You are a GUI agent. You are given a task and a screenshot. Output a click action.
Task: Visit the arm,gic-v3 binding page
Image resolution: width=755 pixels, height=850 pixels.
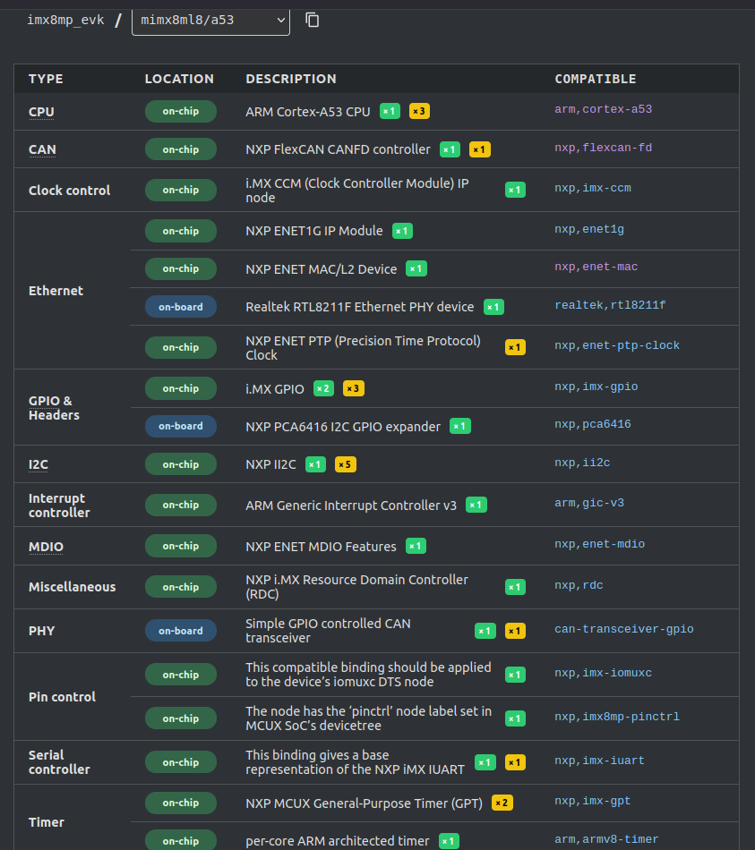point(589,503)
